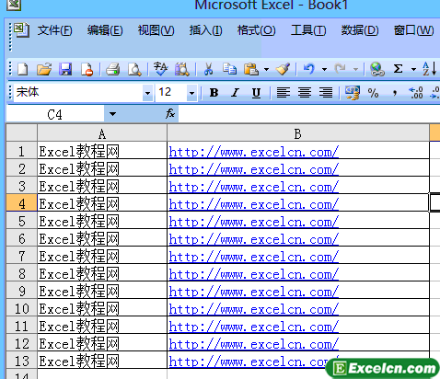This screenshot has width=440, height=379.
Task: Copy selection with the Copy icon
Action: pyautogui.click(x=229, y=69)
